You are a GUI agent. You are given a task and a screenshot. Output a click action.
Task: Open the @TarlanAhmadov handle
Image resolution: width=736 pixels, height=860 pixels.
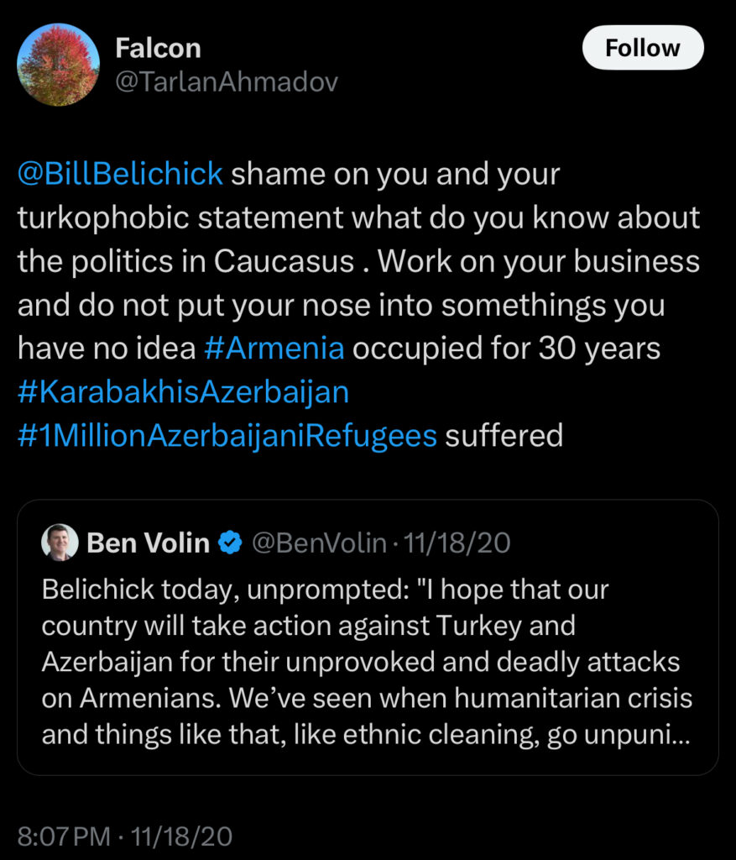click(227, 81)
